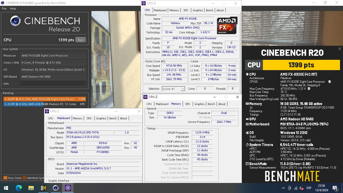Switch to Cinebench via its taskbar icon

coord(56,188)
